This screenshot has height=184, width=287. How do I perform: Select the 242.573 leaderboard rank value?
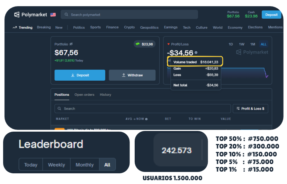pos(177,150)
